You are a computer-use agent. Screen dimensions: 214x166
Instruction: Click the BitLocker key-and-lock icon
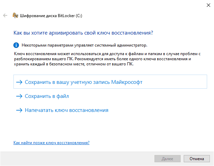[x=15, y=15]
